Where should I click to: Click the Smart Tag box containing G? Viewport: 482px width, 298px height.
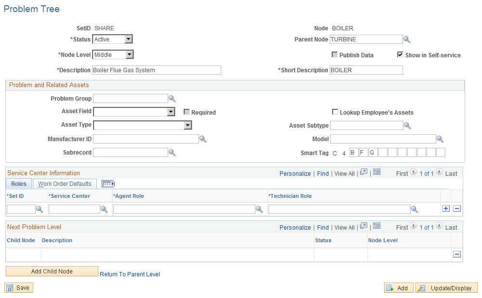[x=373, y=153]
